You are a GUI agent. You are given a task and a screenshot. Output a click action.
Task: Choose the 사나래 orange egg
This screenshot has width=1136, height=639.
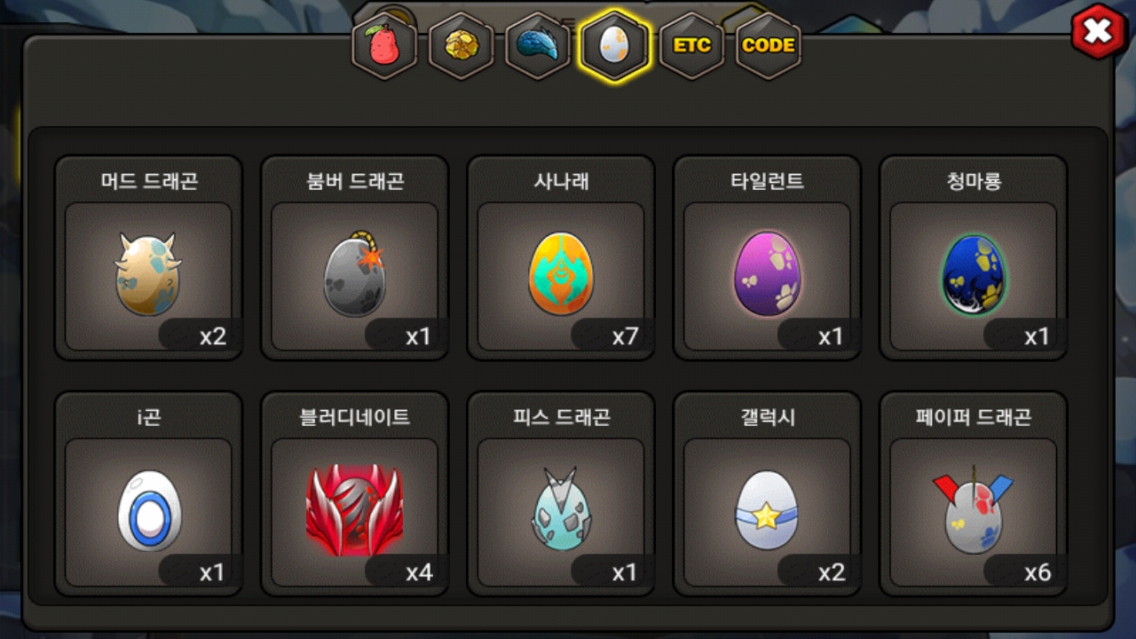tap(561, 276)
